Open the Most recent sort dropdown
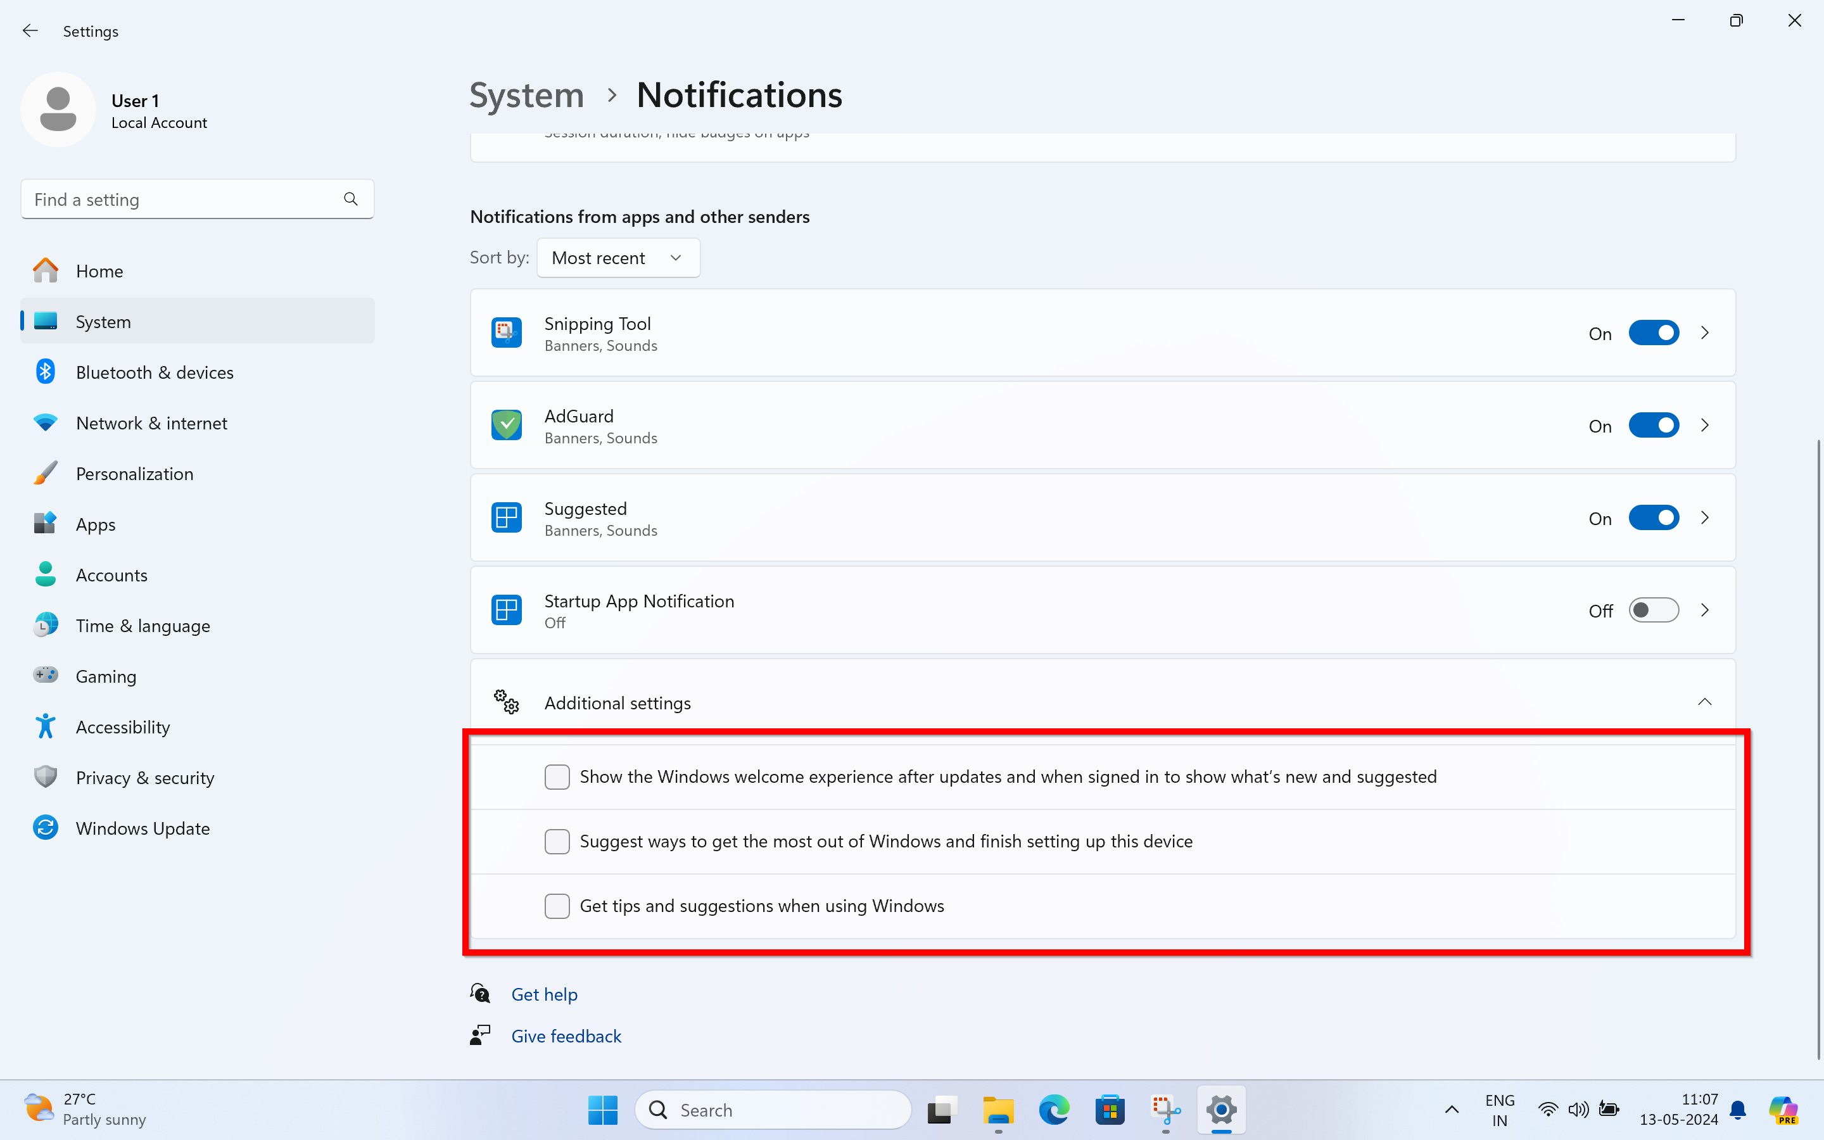1824x1140 pixels. click(617, 258)
